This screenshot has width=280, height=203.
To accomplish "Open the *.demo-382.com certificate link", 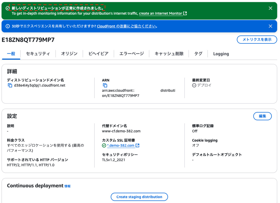I will point(121,146).
